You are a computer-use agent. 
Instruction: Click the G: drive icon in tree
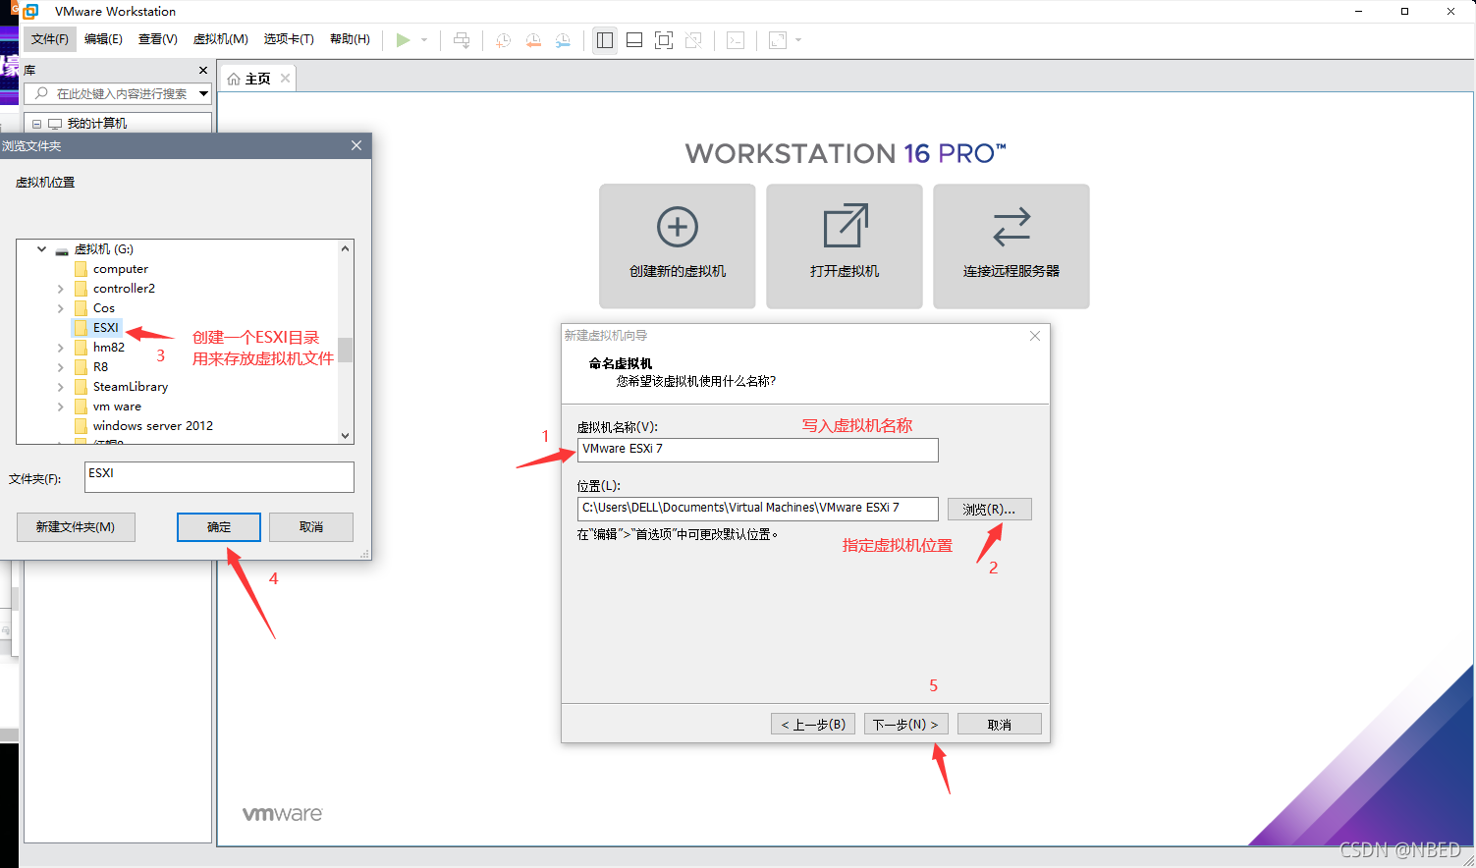pyautogui.click(x=62, y=250)
